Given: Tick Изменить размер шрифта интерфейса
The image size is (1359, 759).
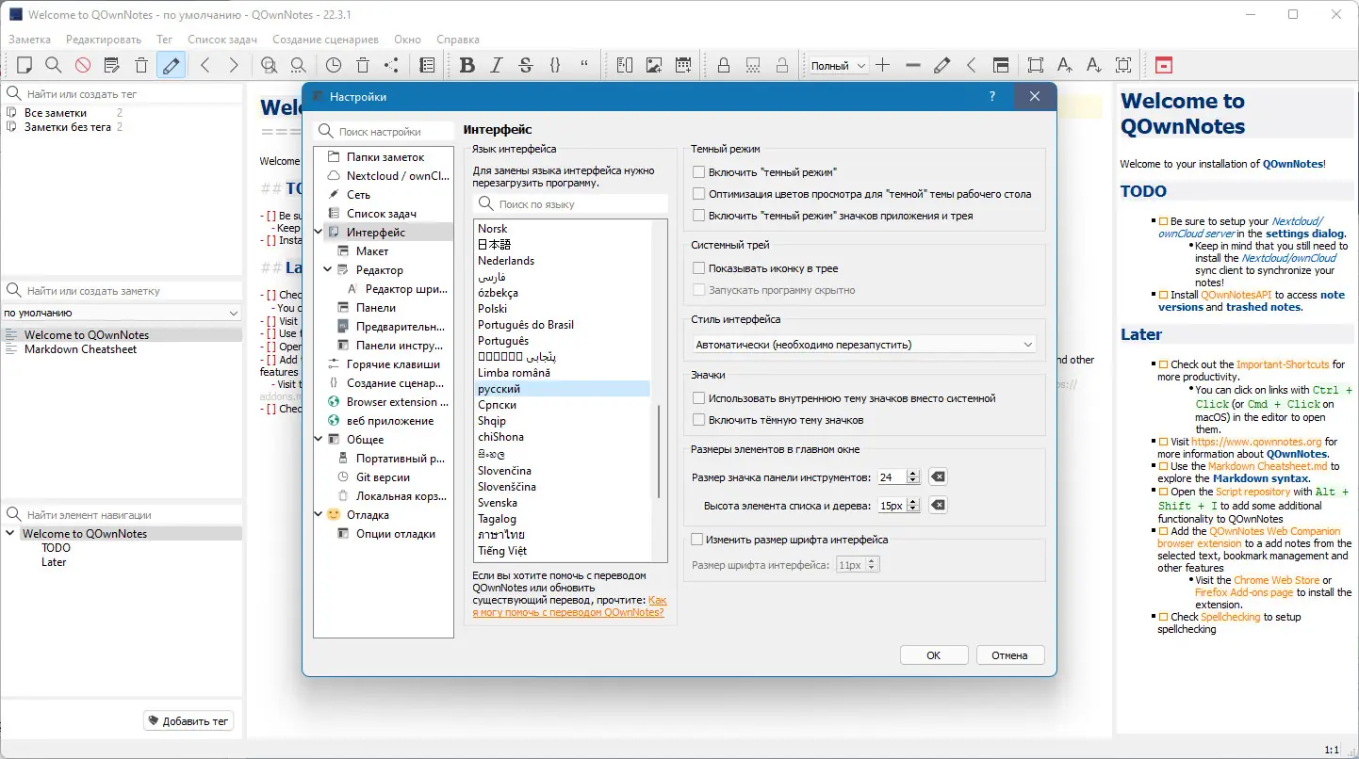Looking at the screenshot, I should [x=697, y=540].
